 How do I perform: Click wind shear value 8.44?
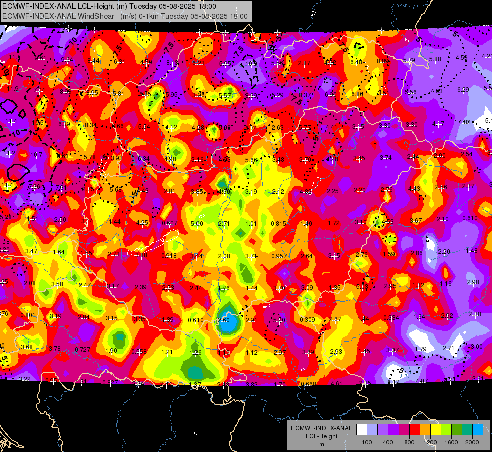point(93,61)
